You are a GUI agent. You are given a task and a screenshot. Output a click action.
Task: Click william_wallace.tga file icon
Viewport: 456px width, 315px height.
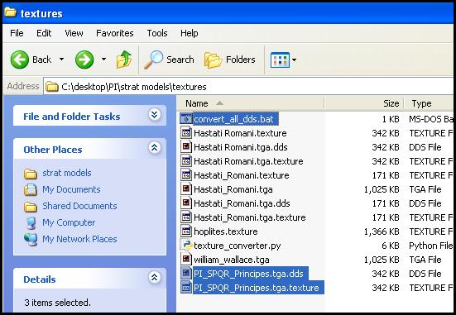[186, 260]
